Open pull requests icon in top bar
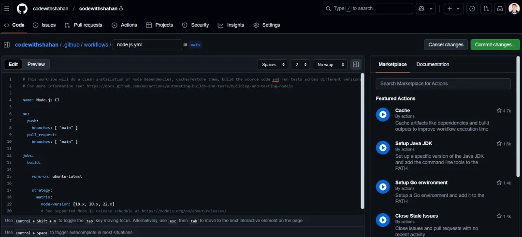522x237 pixels. [486, 9]
